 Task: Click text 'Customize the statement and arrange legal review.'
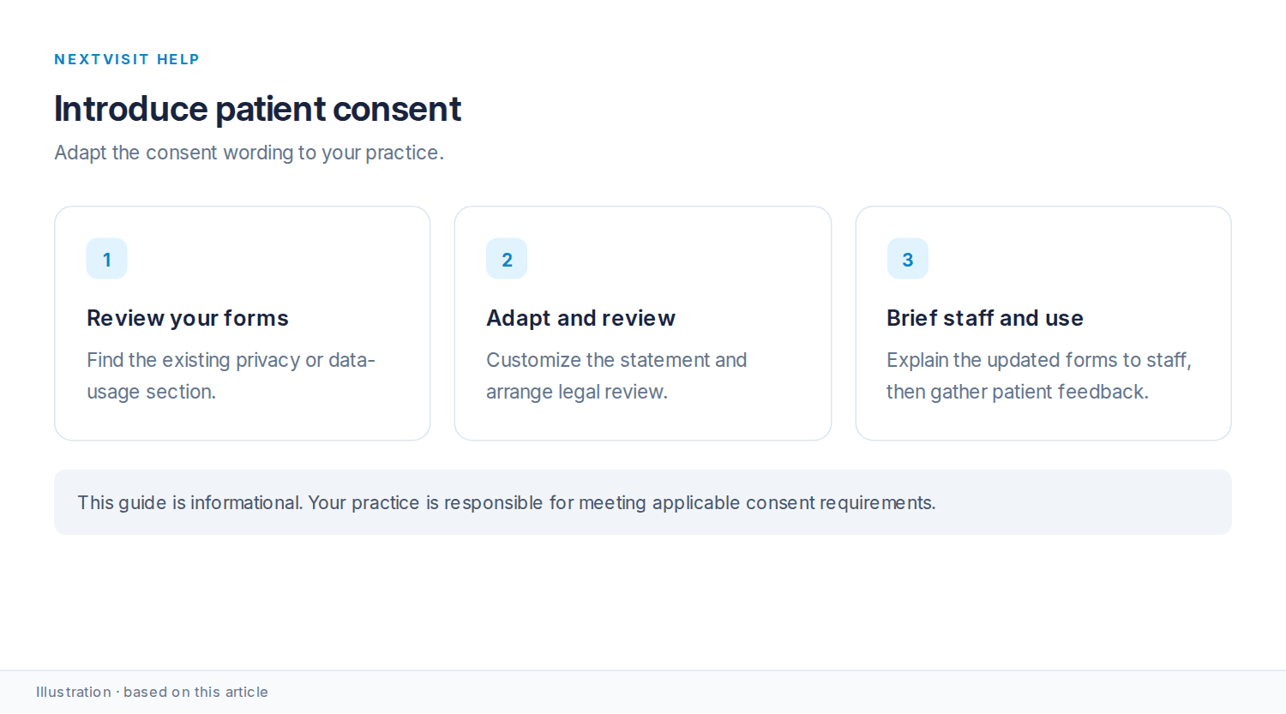click(x=616, y=375)
